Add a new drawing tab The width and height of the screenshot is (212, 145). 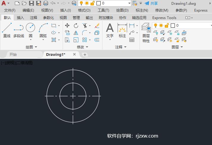85,55
